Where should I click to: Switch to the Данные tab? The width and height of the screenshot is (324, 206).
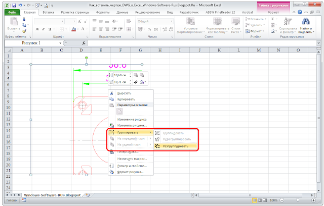pos(122,12)
